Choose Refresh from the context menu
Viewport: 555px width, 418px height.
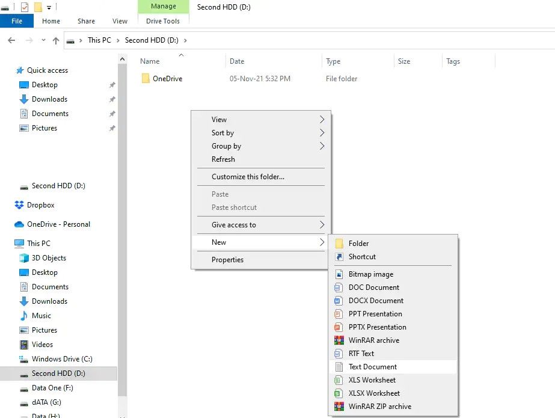(223, 159)
